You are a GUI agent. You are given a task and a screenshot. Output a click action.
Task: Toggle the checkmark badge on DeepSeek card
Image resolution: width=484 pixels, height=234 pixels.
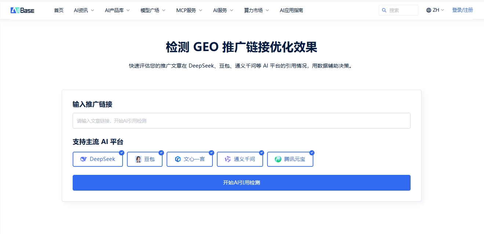click(x=121, y=152)
